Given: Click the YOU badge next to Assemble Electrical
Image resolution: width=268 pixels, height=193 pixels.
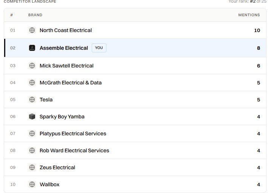Looking at the screenshot, I should [x=99, y=48].
